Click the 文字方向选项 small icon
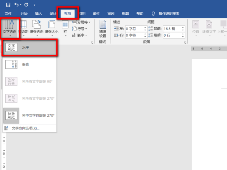 6,128
